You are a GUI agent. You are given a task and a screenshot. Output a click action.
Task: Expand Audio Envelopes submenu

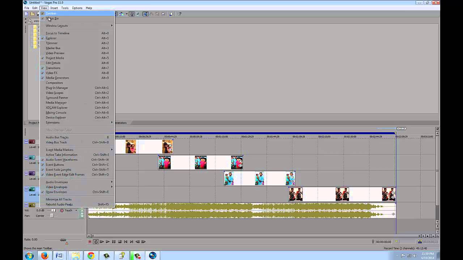point(77,182)
